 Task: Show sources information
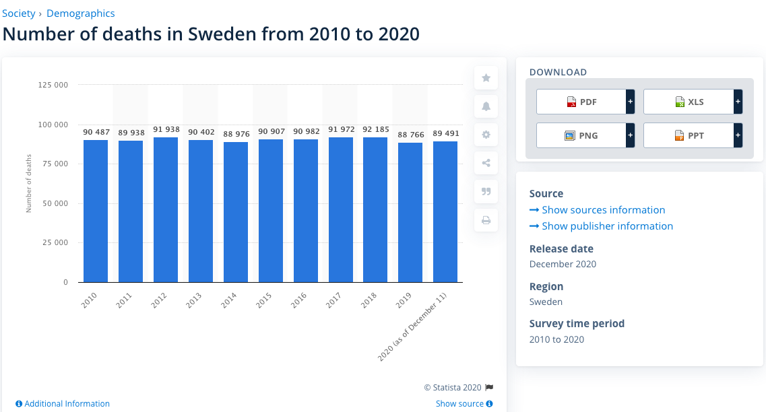[603, 210]
